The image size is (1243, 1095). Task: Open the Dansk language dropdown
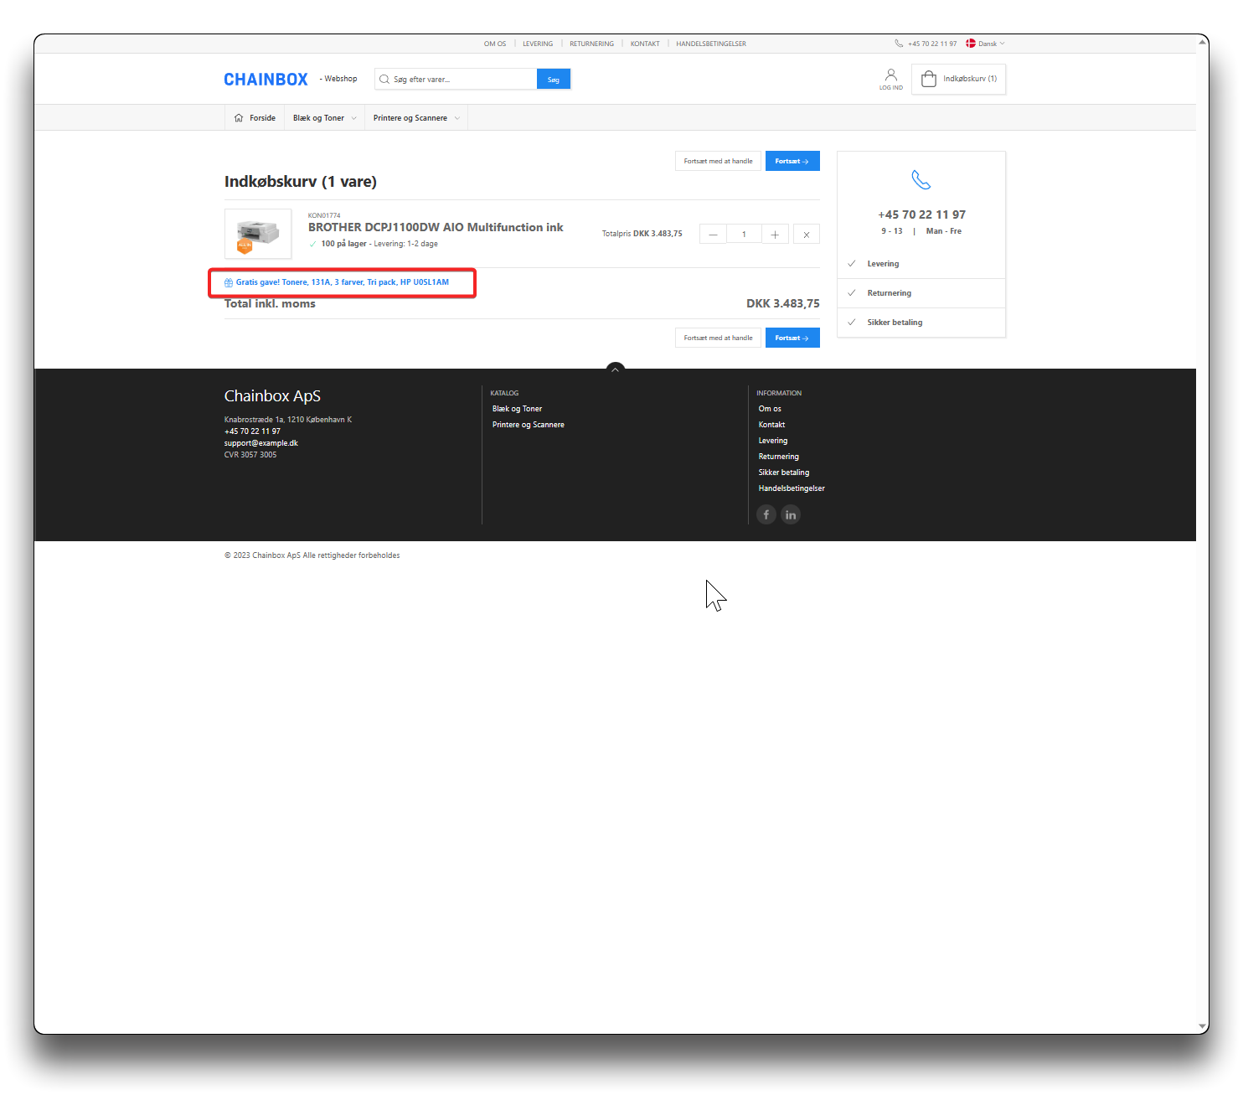click(x=985, y=44)
